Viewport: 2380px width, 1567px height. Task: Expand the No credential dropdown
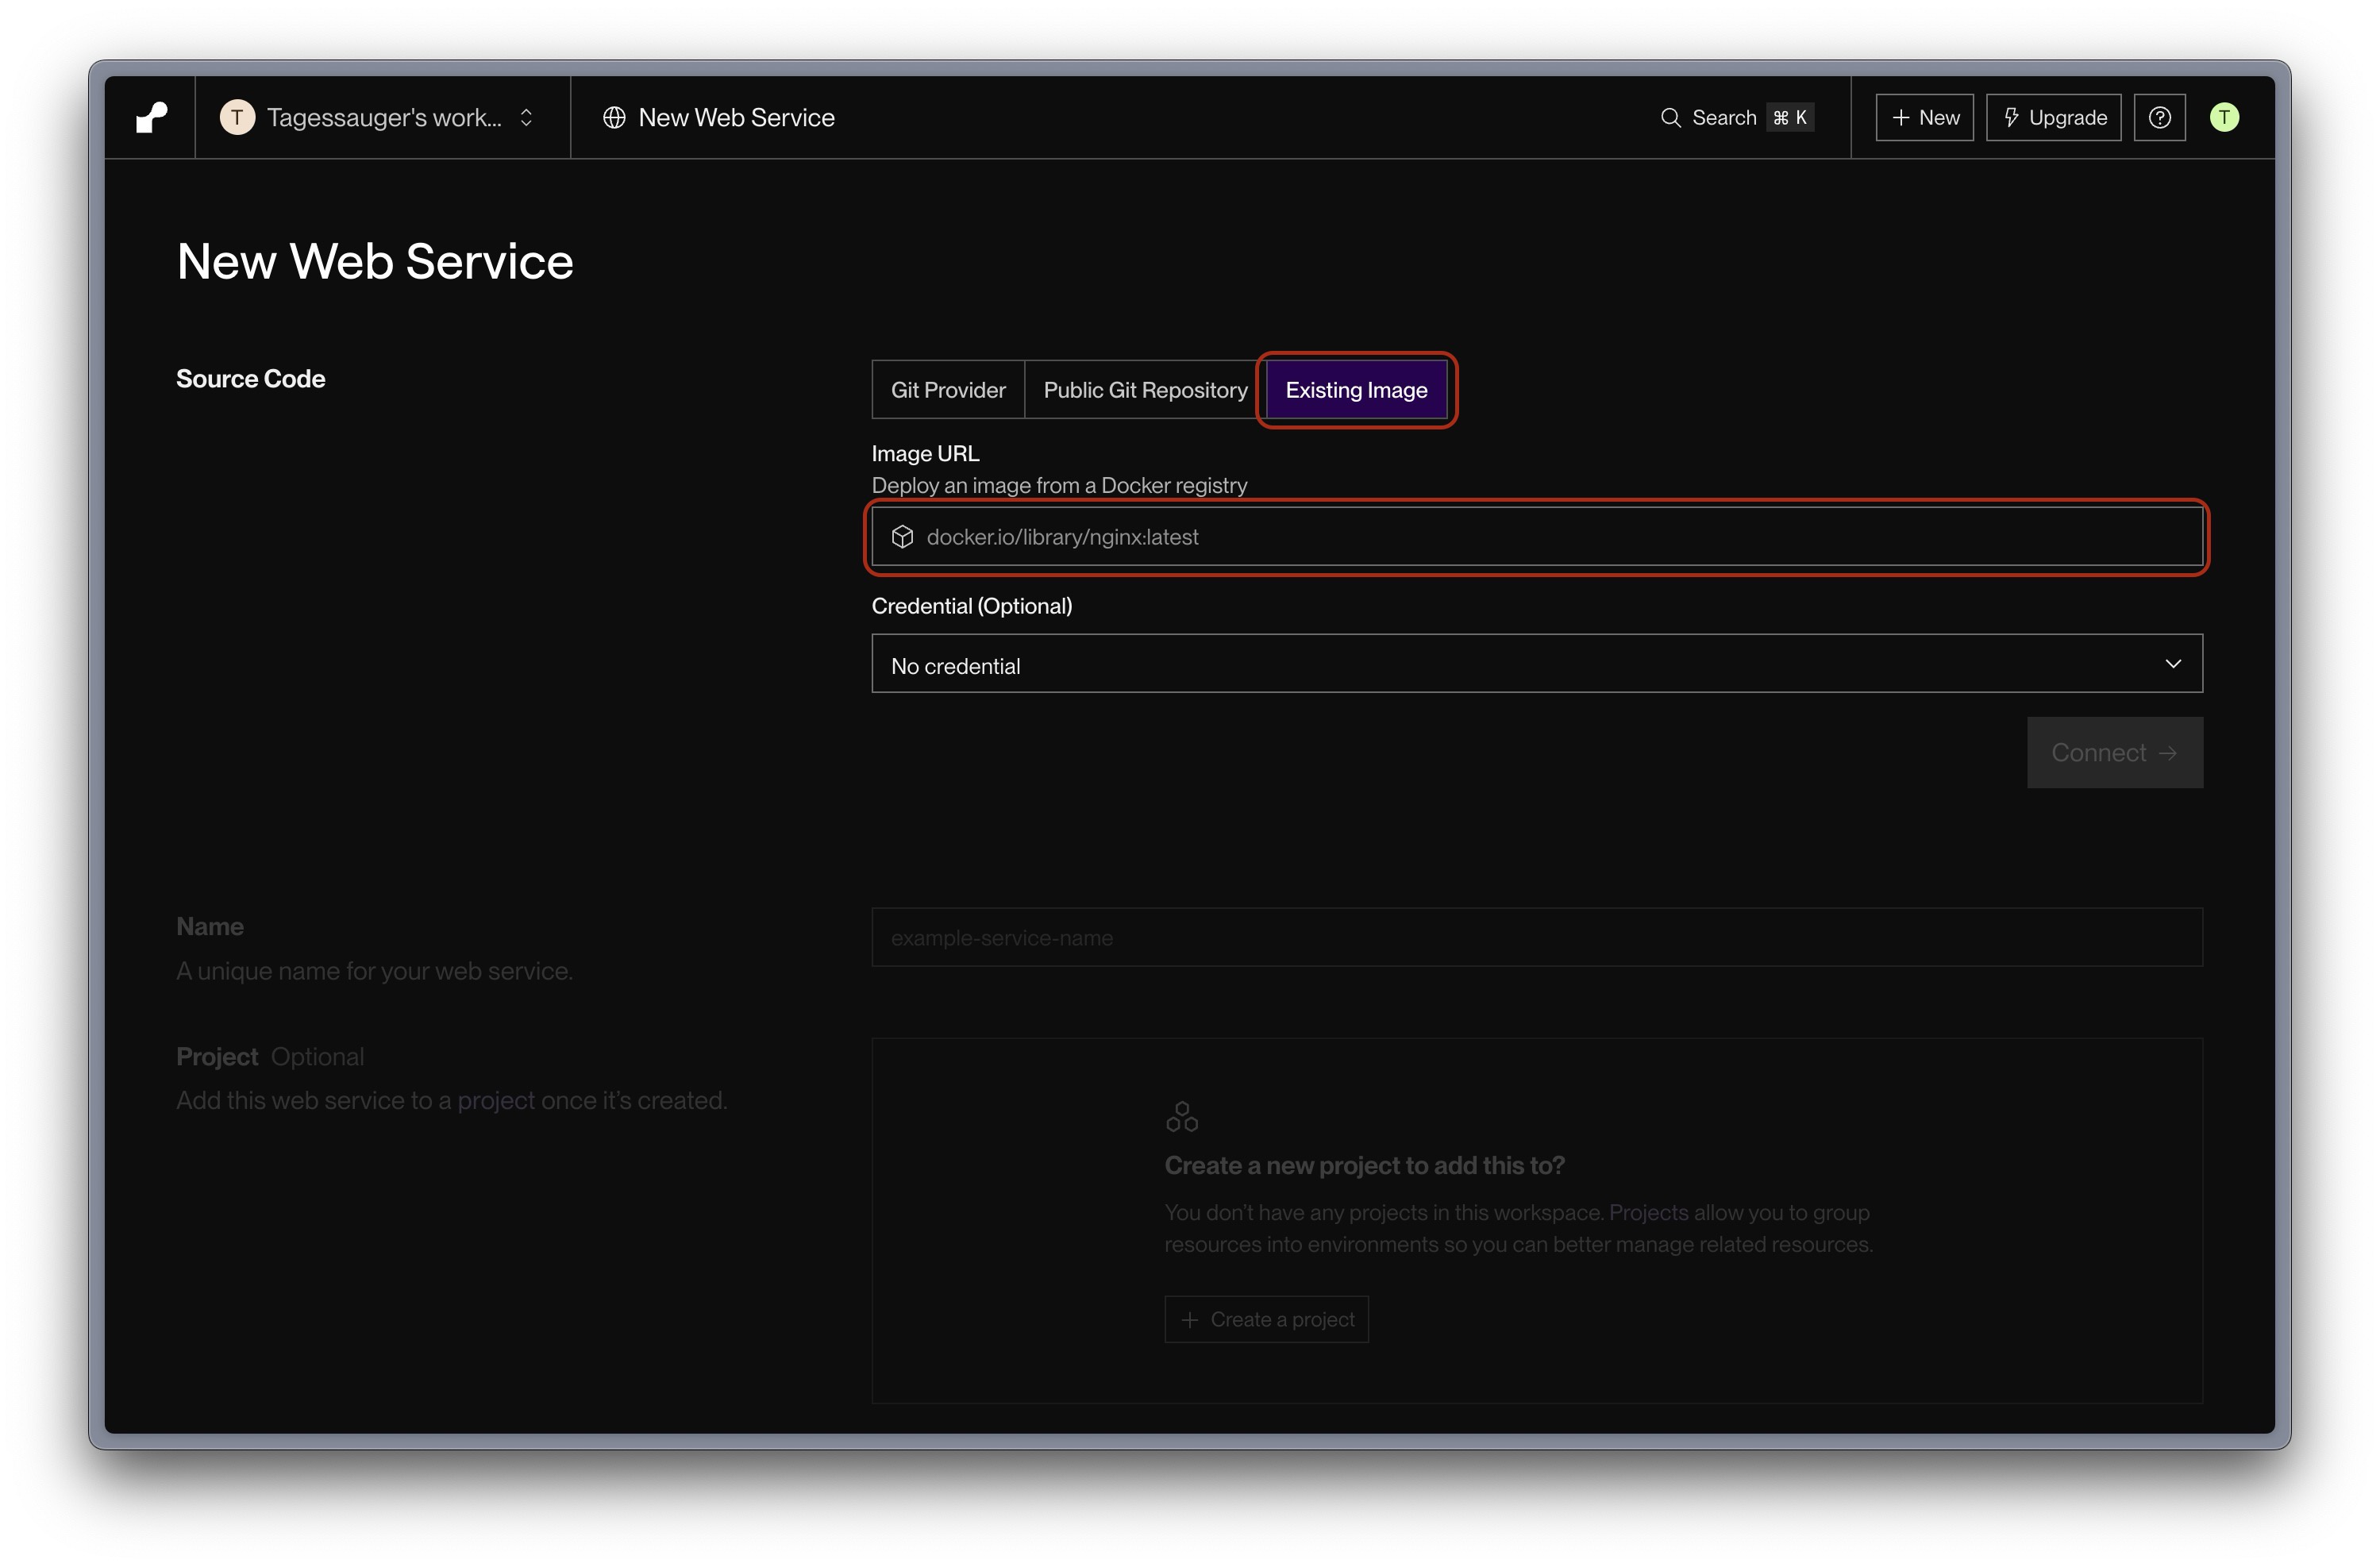(x=1536, y=664)
